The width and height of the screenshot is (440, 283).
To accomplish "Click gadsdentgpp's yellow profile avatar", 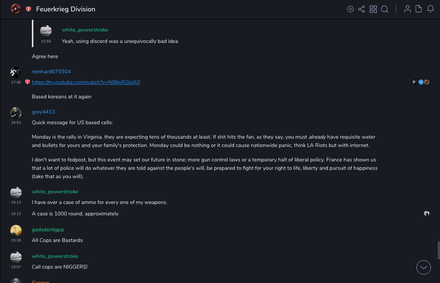I will tap(16, 230).
